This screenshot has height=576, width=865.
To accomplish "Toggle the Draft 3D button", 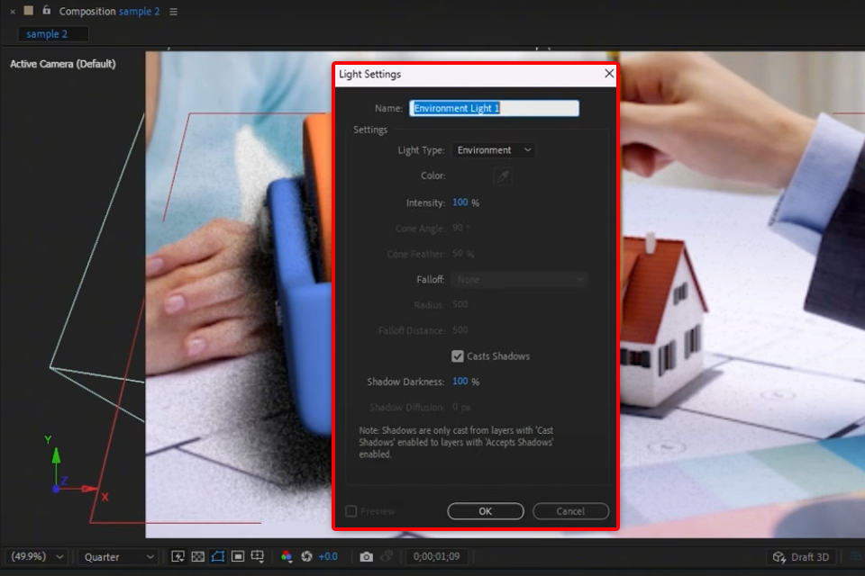I will click(801, 557).
